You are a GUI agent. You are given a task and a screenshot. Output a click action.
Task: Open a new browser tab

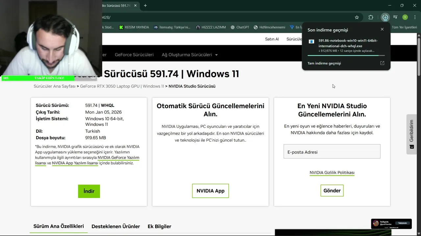pos(145,6)
